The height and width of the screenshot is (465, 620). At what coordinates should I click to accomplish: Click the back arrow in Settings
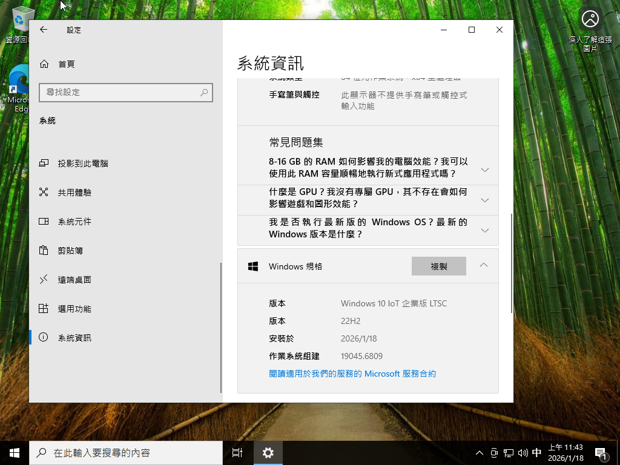pyautogui.click(x=44, y=30)
